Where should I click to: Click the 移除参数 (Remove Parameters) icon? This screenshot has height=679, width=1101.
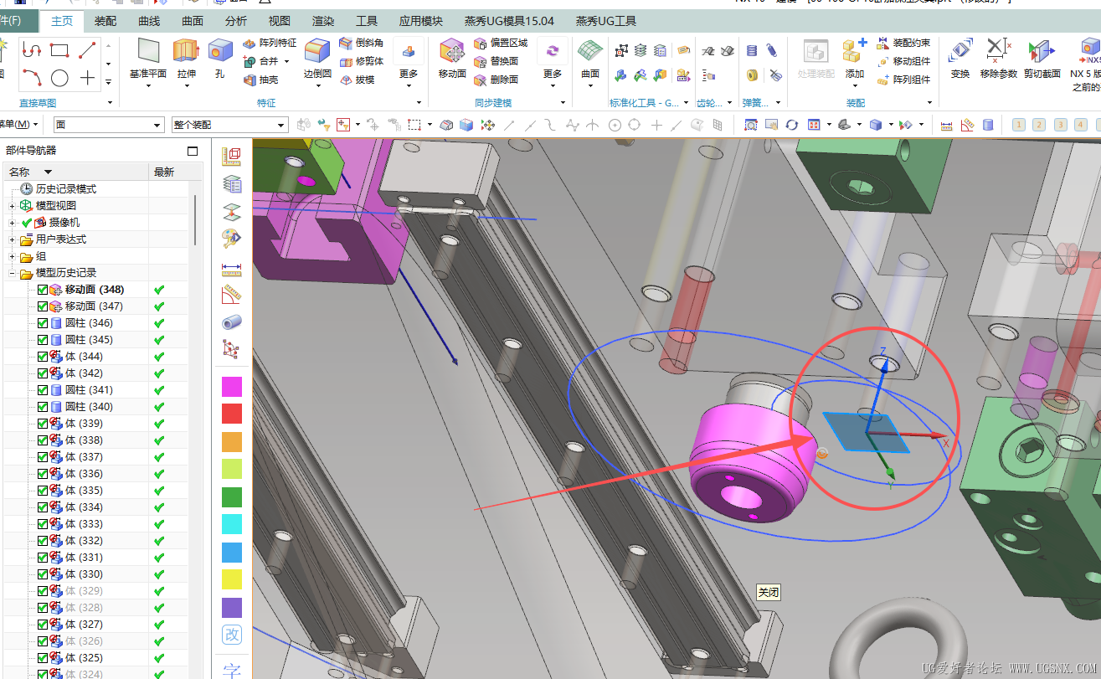998,53
